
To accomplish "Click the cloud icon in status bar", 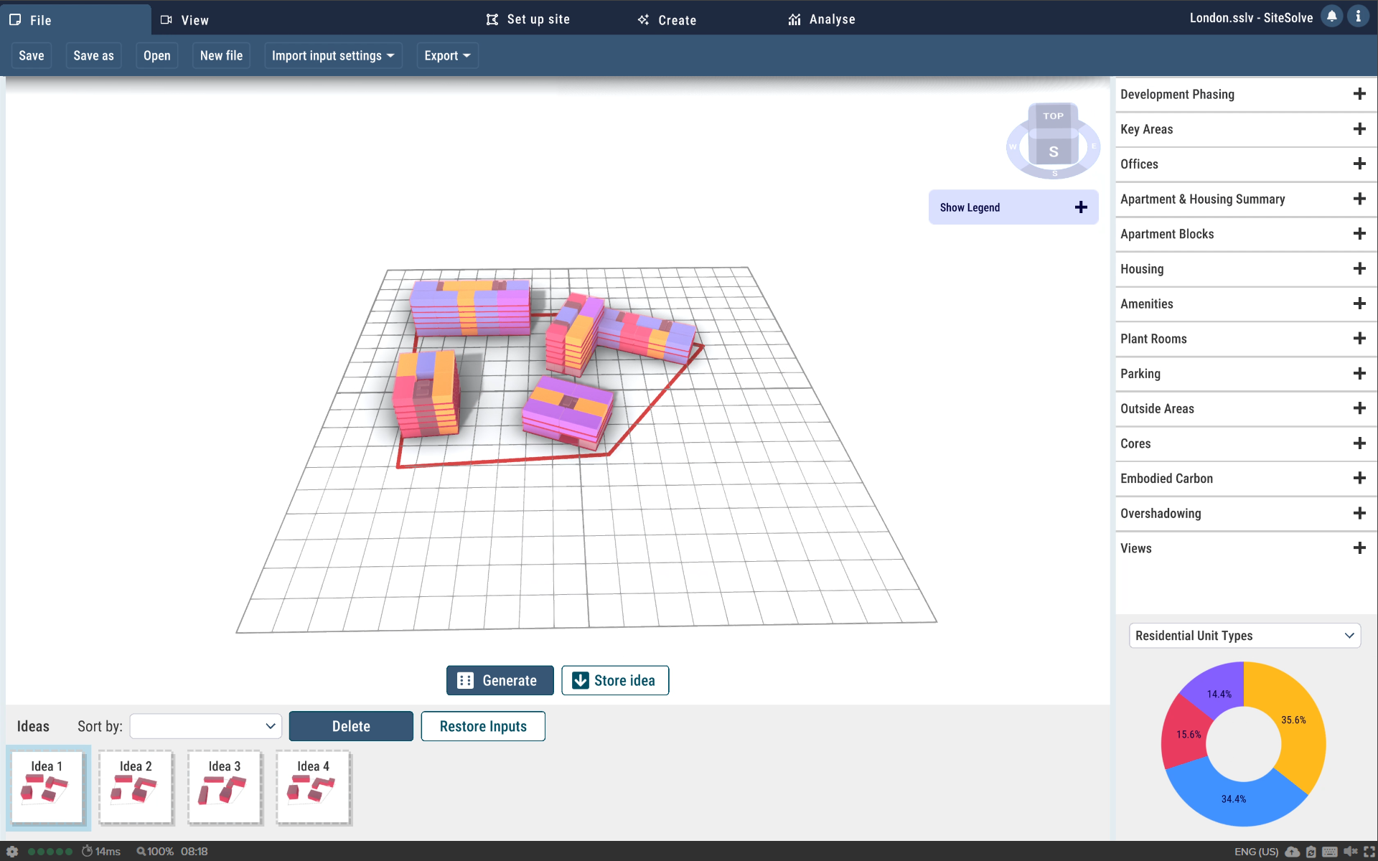I will (x=1293, y=852).
